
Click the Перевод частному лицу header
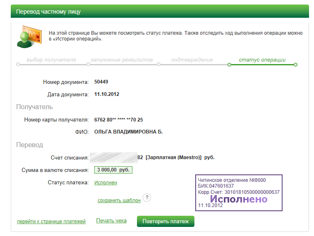coord(48,12)
